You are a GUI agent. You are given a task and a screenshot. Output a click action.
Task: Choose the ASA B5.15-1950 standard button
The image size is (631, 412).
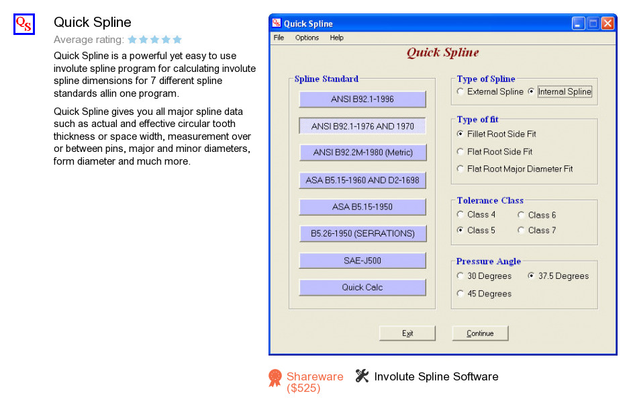coord(362,207)
